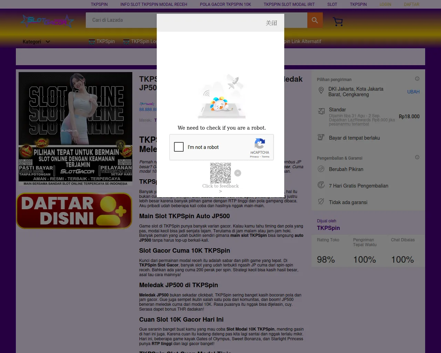Click the 100% Pengiriman Tepat Waktu value
The height and width of the screenshot is (353, 441).
(365, 260)
